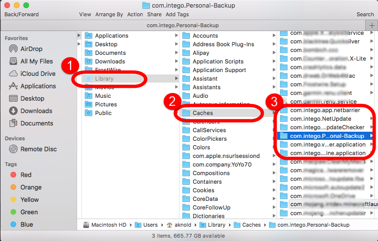Select Remote Disc under Devices
378x241 pixels.
pyautogui.click(x=33, y=149)
